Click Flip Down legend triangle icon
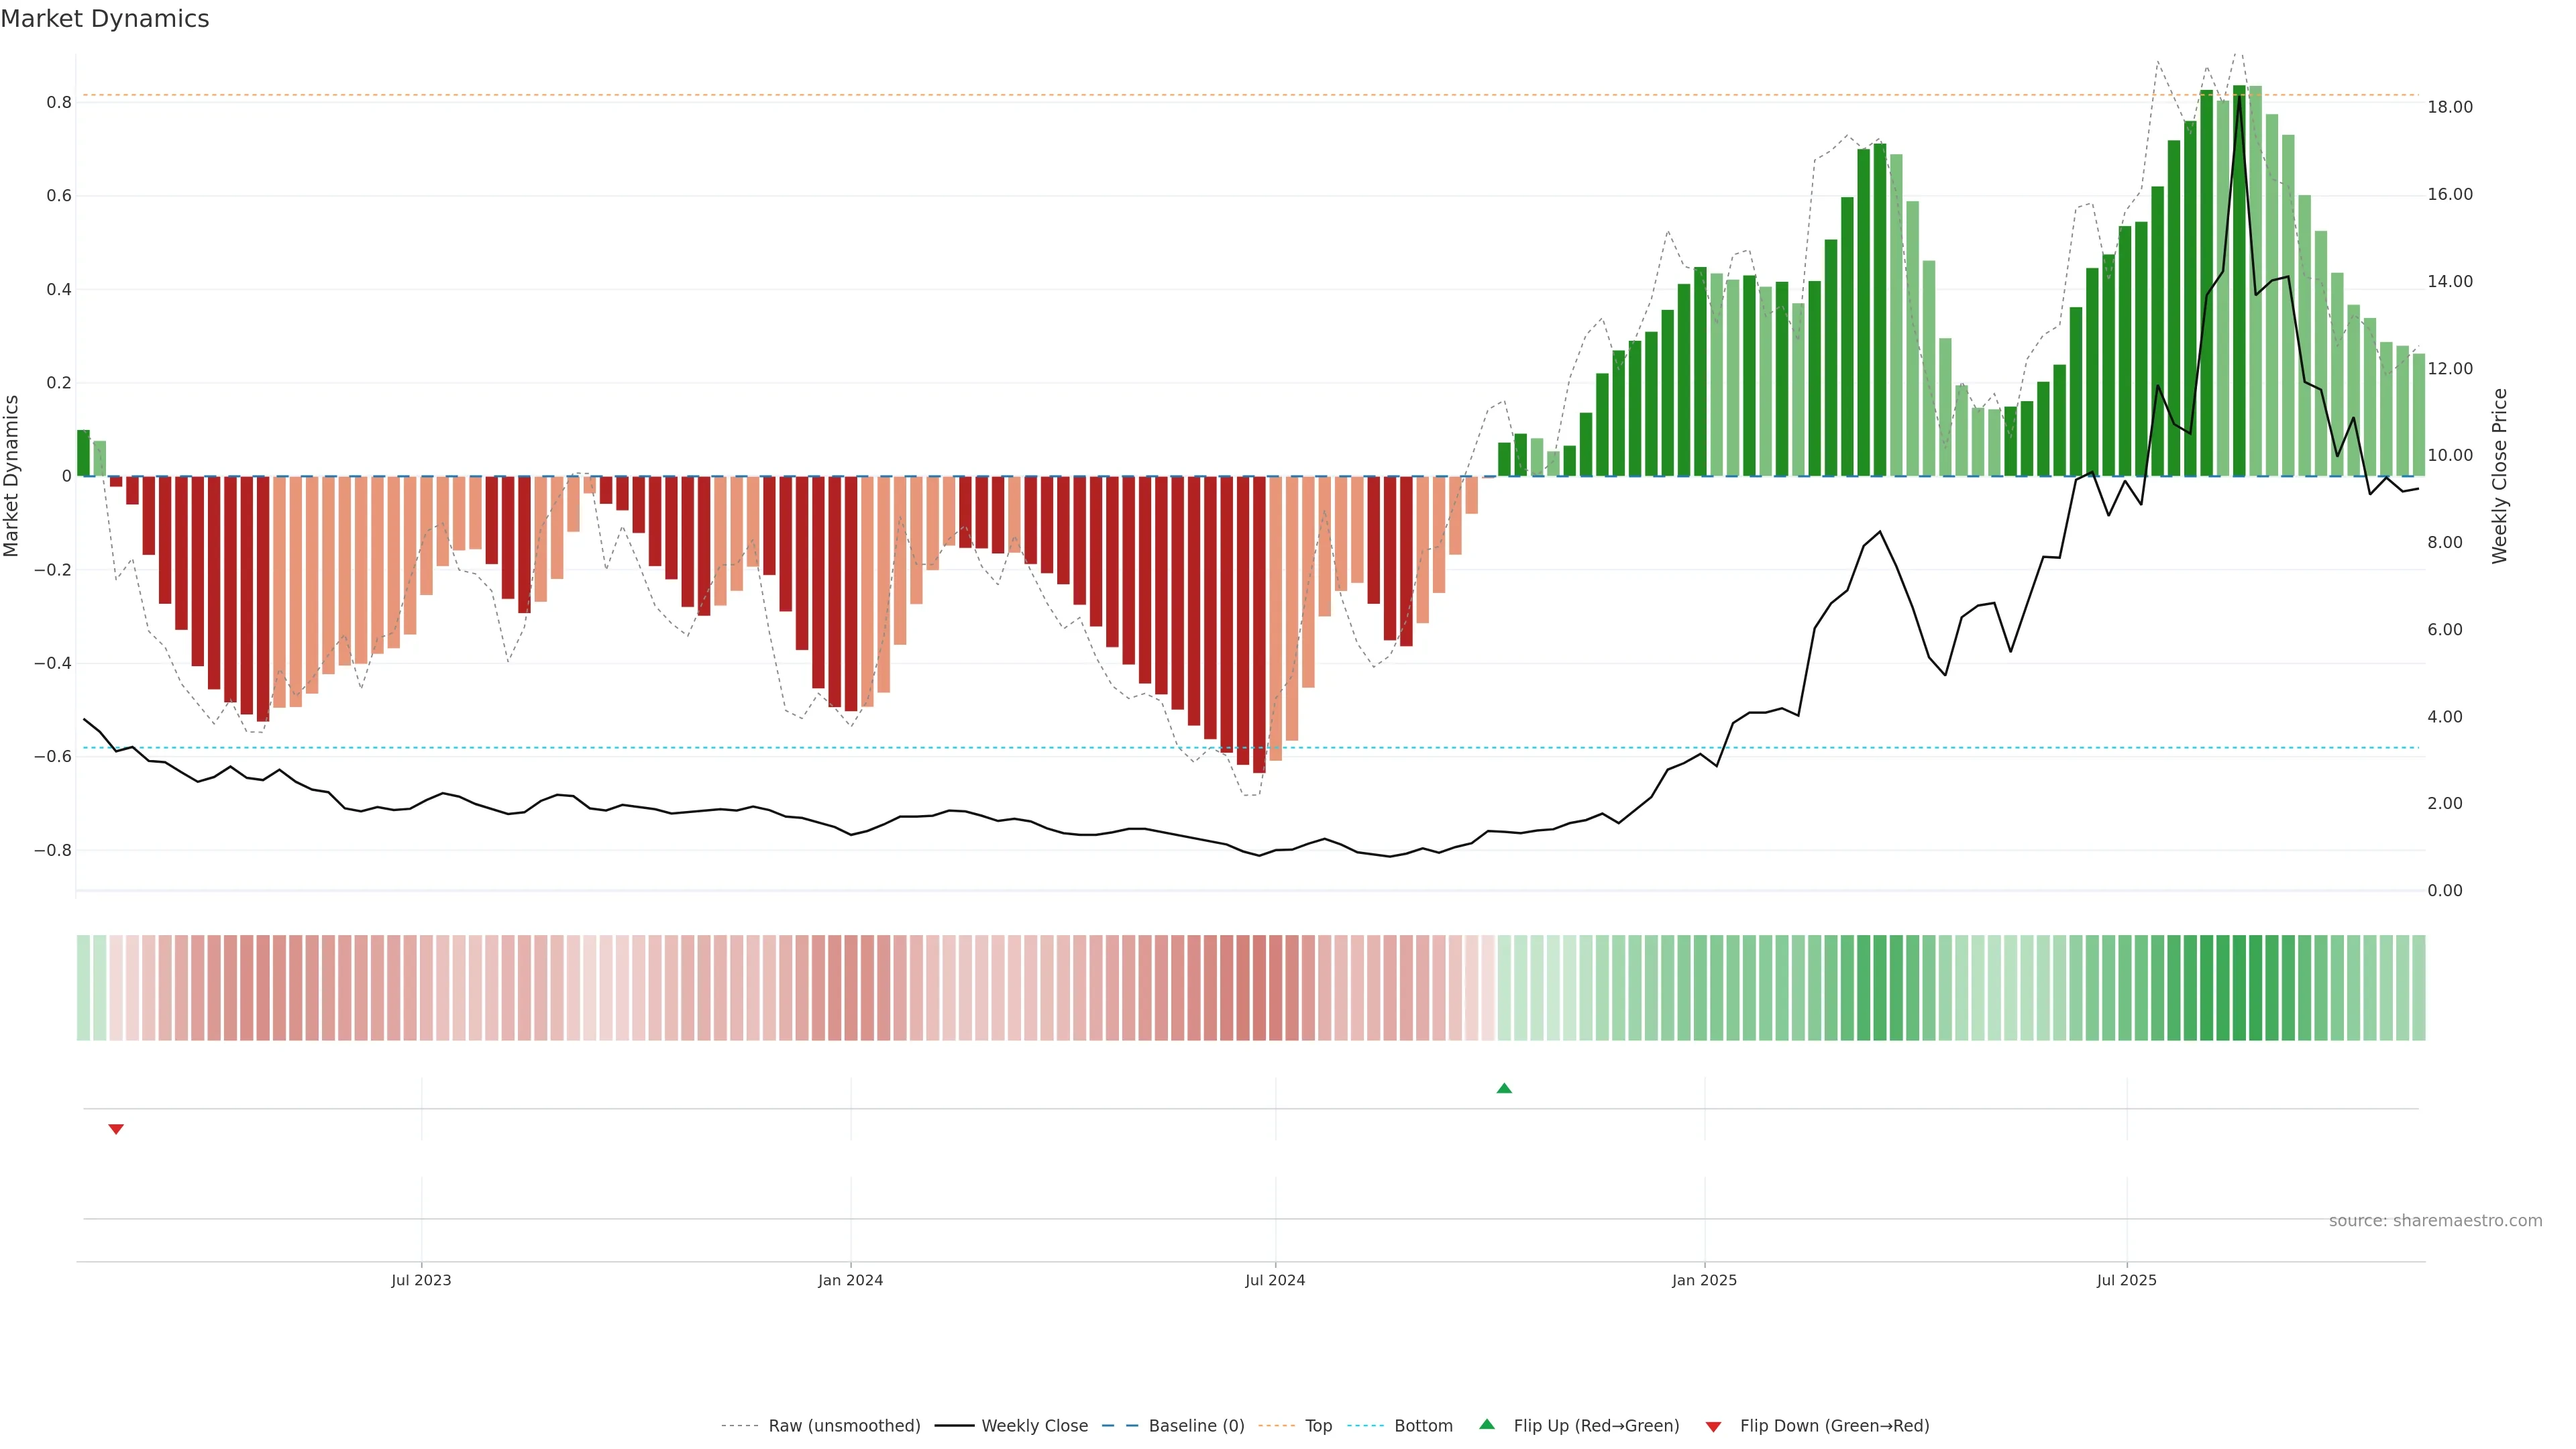The height and width of the screenshot is (1449, 2576). coord(1713,1426)
